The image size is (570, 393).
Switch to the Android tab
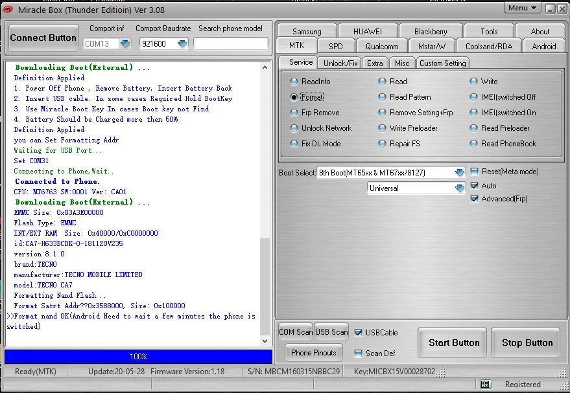click(x=544, y=47)
